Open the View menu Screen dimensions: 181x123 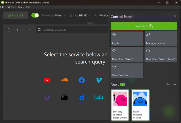click(x=14, y=7)
